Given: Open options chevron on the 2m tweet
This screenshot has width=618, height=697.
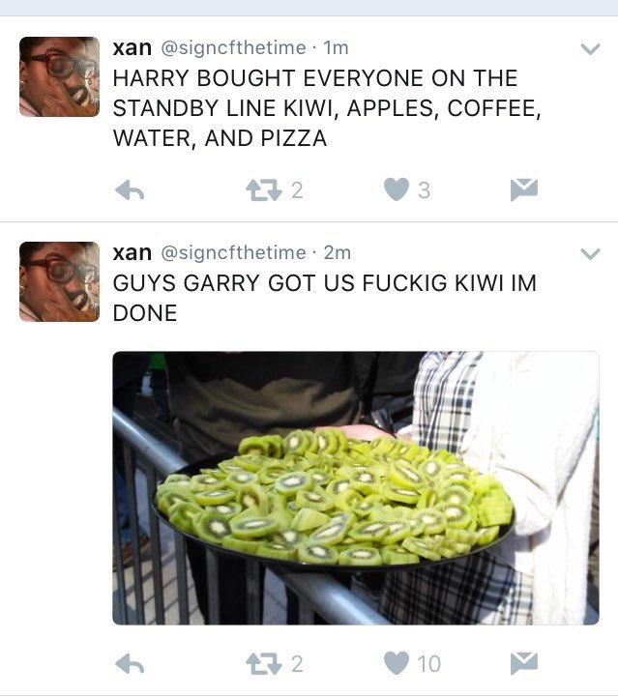Looking at the screenshot, I should coord(590,254).
